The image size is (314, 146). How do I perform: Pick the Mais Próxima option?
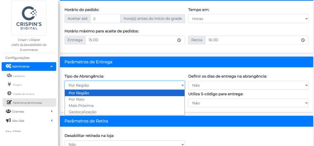point(81,106)
